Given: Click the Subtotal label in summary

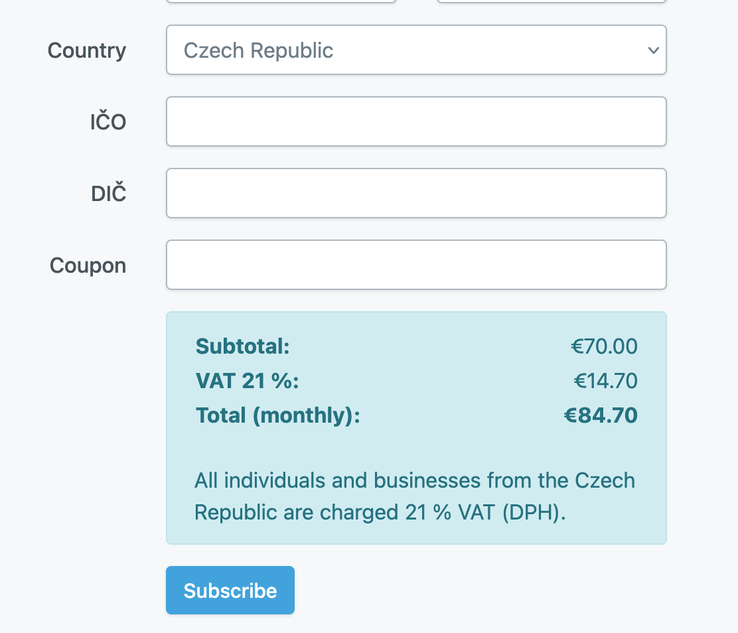Looking at the screenshot, I should (243, 346).
